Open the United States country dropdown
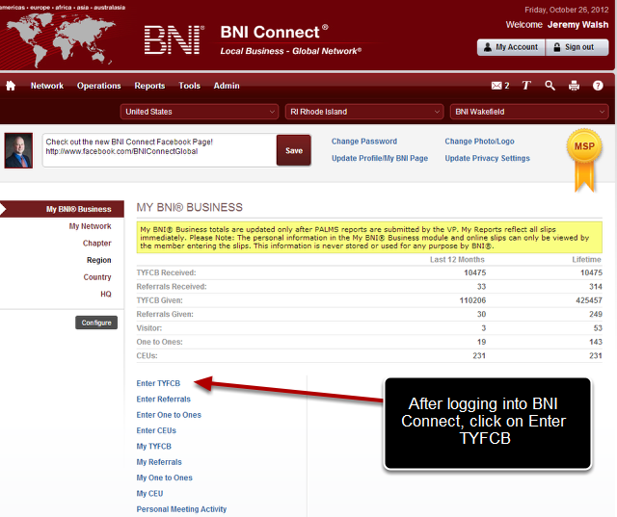 [x=200, y=112]
